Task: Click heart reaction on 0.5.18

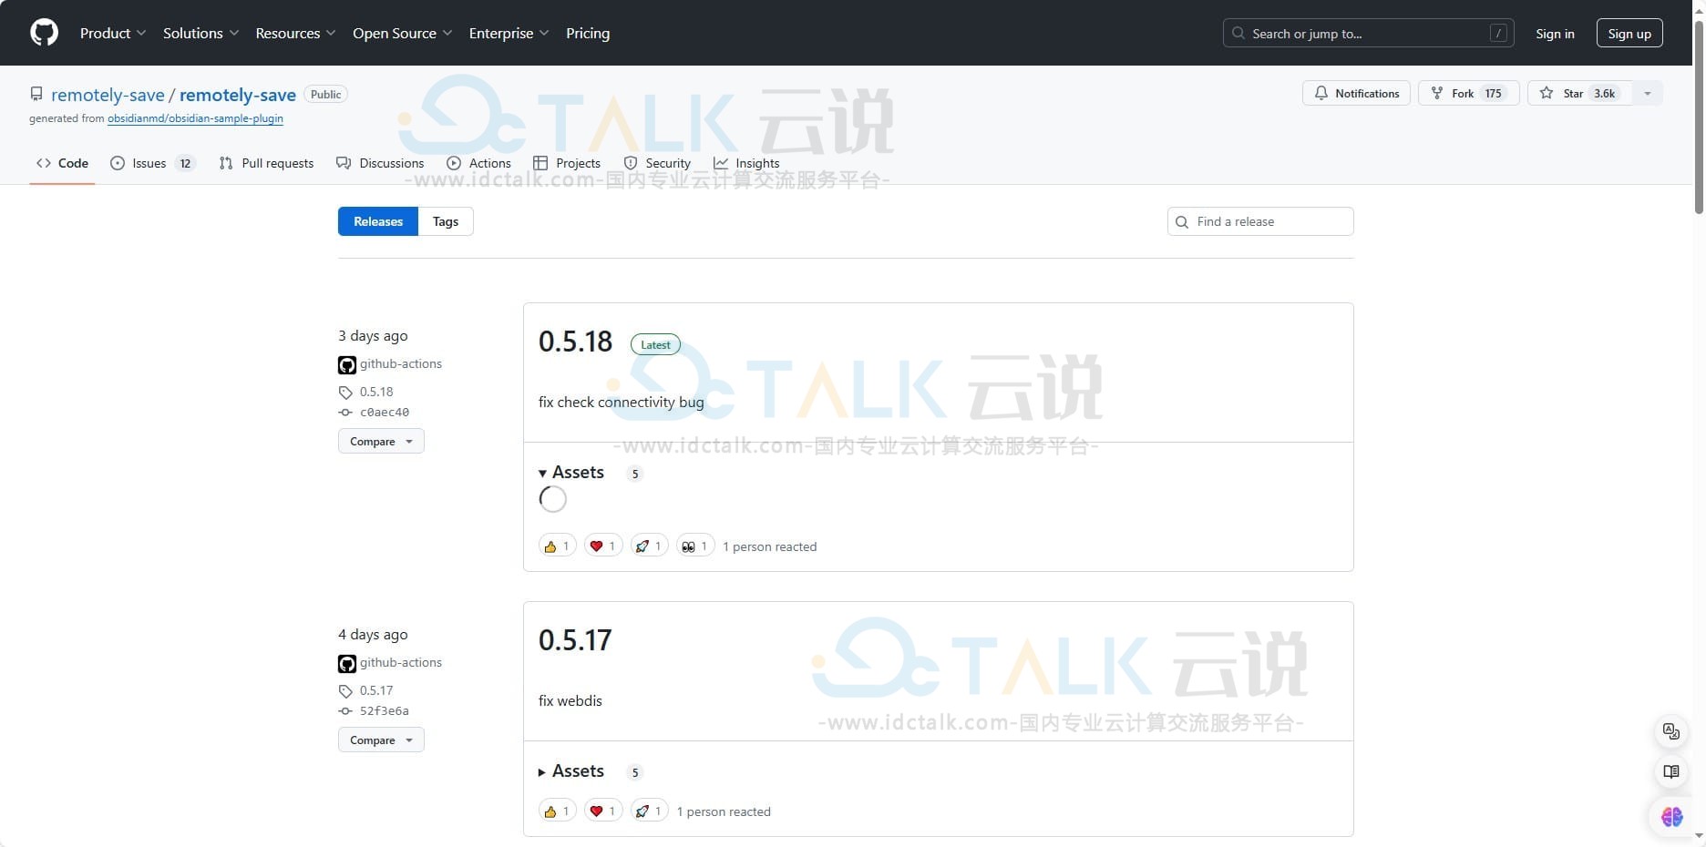Action: (603, 546)
